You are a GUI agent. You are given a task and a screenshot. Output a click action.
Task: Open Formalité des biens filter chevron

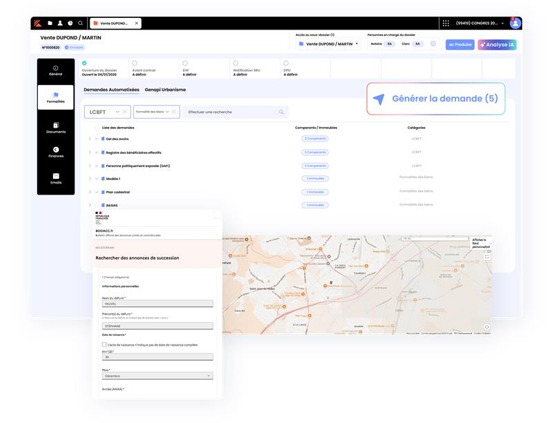(x=167, y=112)
